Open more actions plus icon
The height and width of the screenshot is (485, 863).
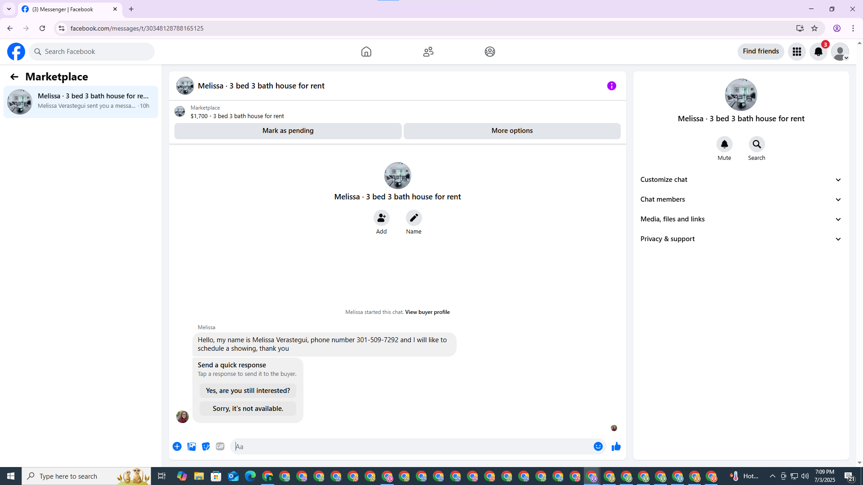pos(177,446)
